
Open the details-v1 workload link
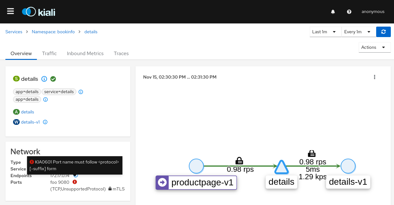coord(30,122)
